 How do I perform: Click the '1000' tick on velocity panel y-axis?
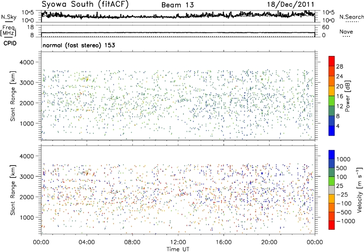pyautogui.click(x=26, y=217)
